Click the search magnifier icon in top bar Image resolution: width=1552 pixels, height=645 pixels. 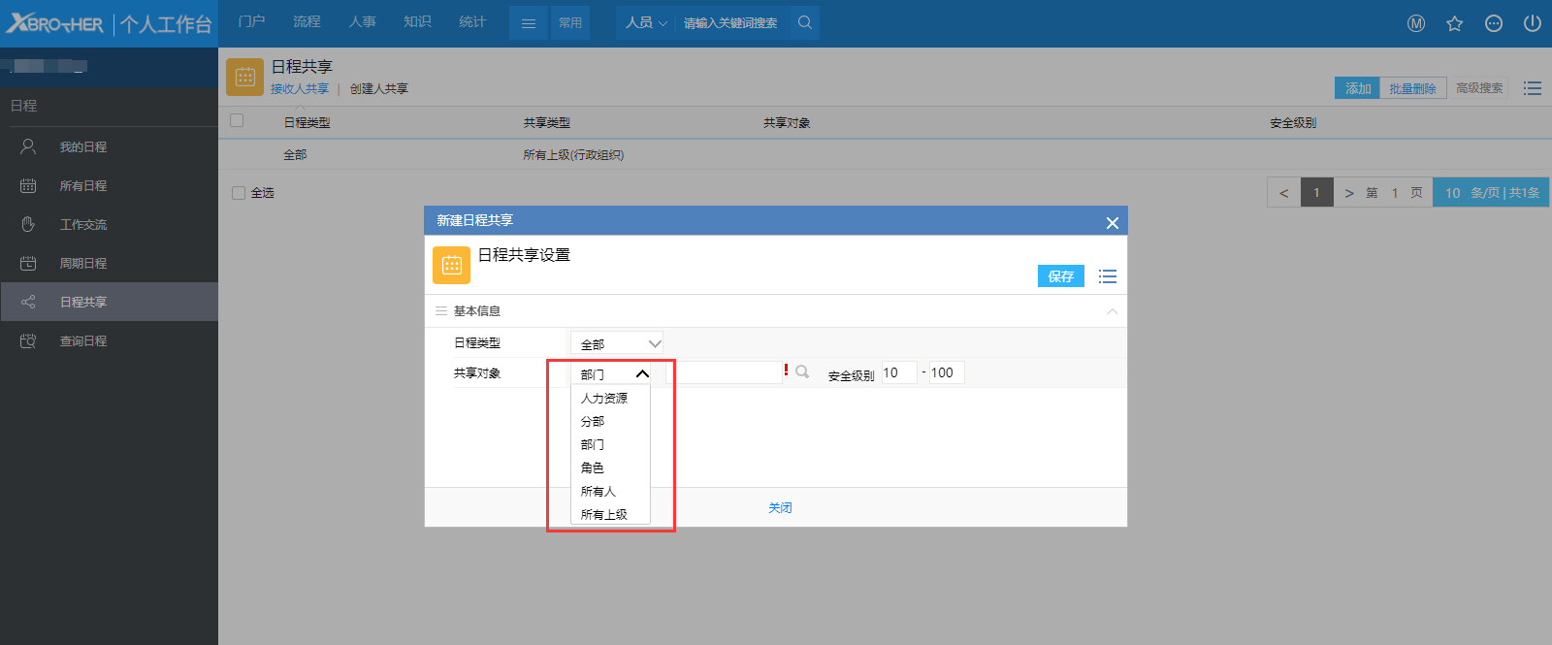[x=804, y=22]
